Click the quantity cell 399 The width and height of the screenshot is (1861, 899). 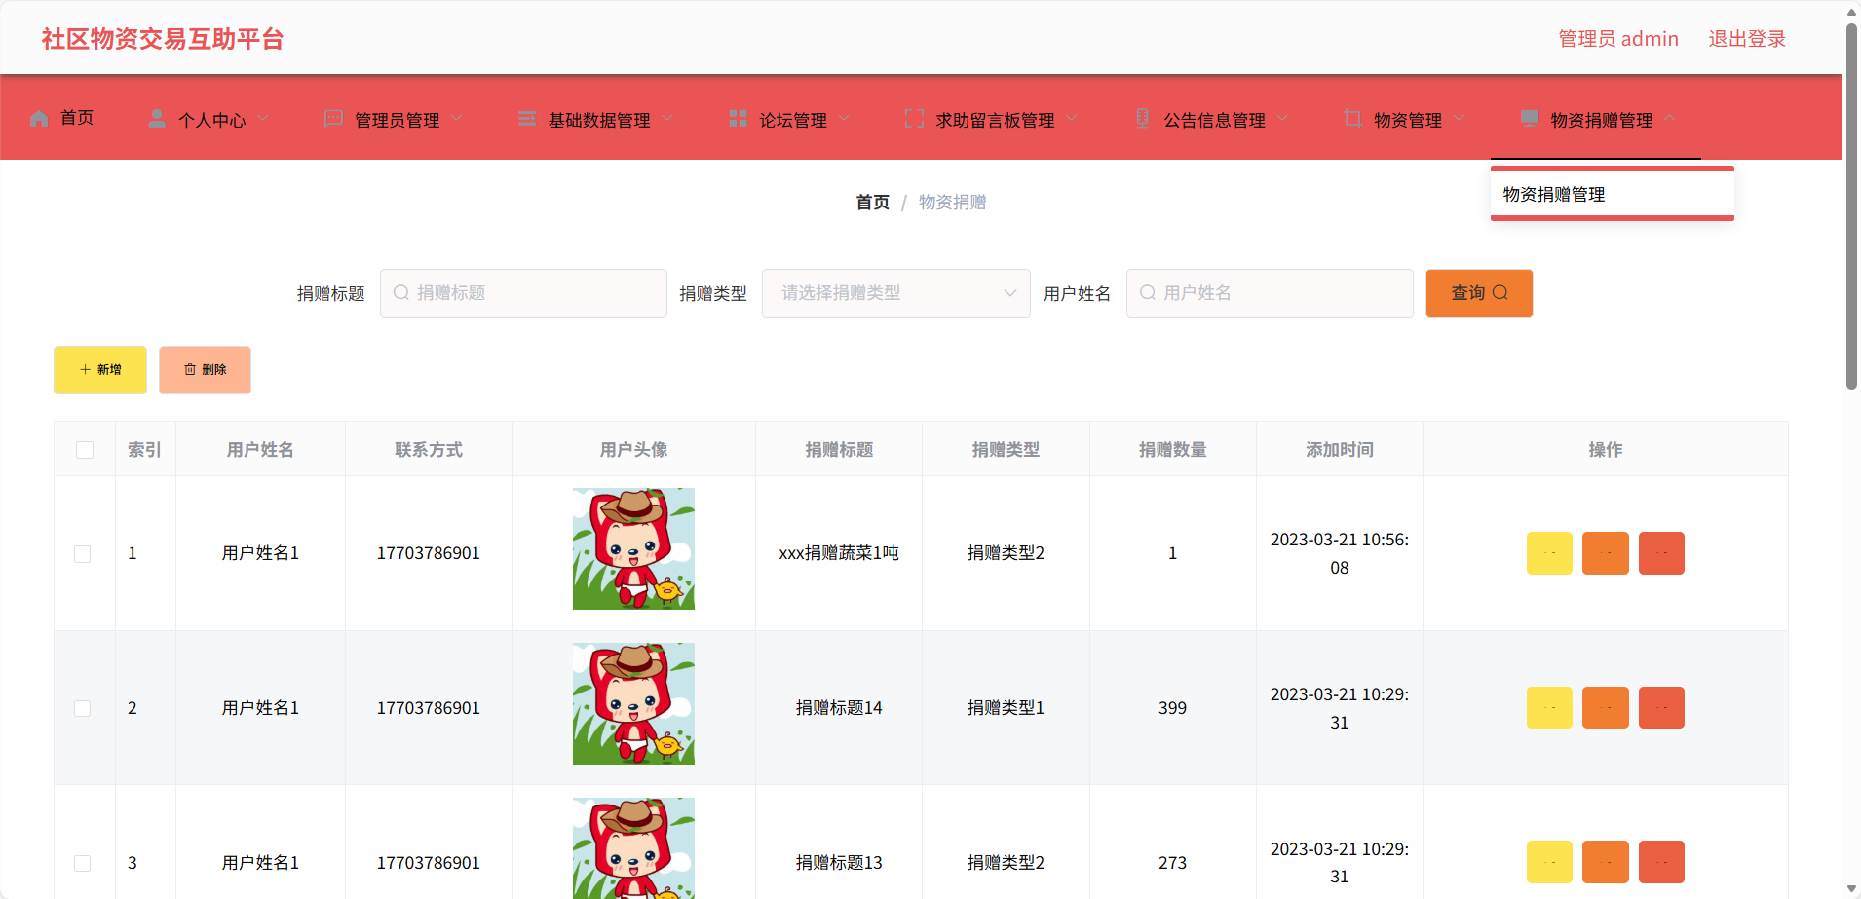click(1172, 708)
